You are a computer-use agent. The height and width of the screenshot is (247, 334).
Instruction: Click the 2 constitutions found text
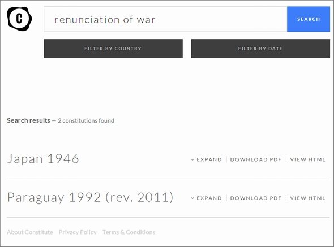[x=86, y=120]
